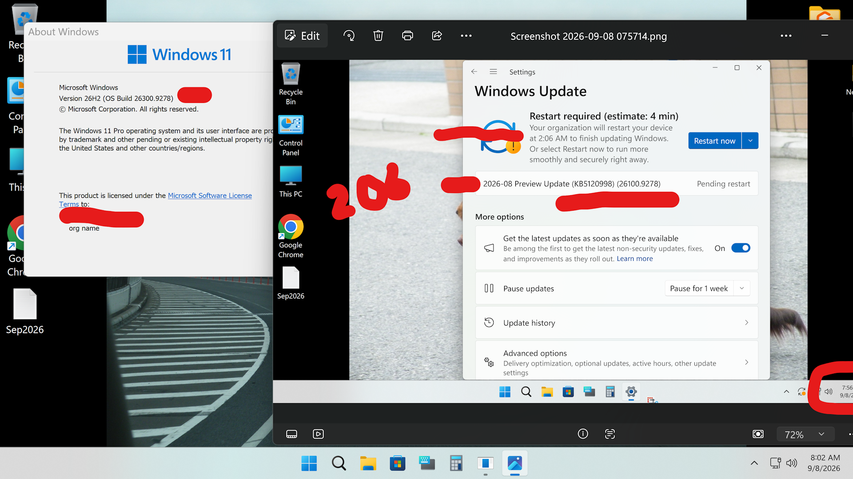The height and width of the screenshot is (479, 853).
Task: Click the rotate image icon in Photos
Action: coord(349,36)
